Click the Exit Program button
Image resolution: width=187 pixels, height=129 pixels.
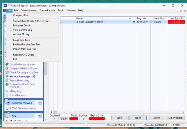coord(175,118)
